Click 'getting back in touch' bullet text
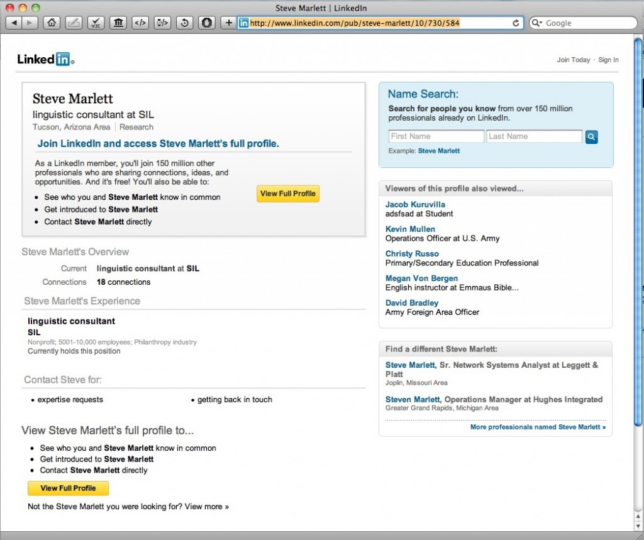 pos(235,400)
